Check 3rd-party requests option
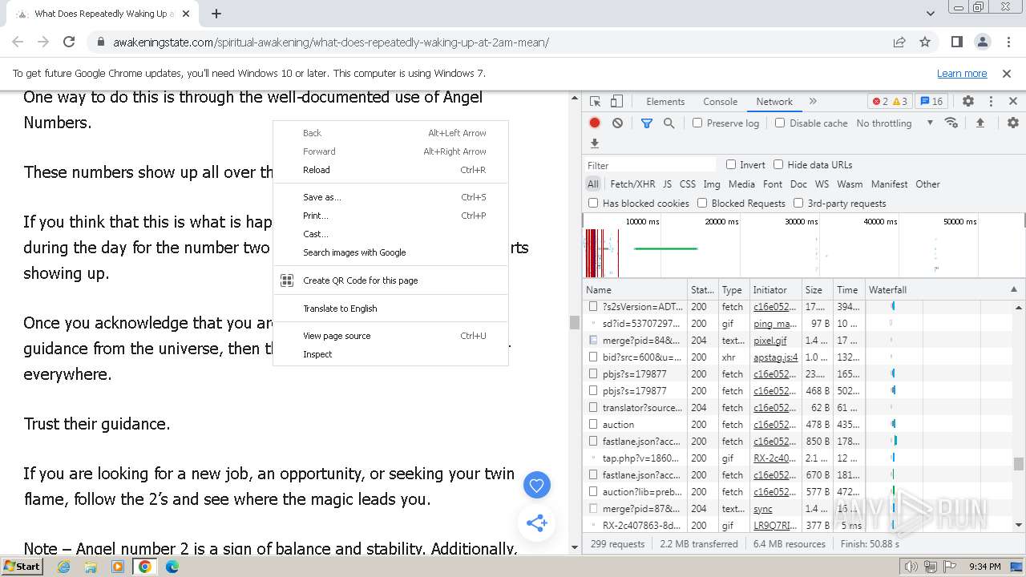The image size is (1026, 577). [798, 204]
